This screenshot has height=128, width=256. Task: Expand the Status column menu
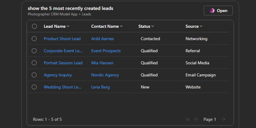152,26
